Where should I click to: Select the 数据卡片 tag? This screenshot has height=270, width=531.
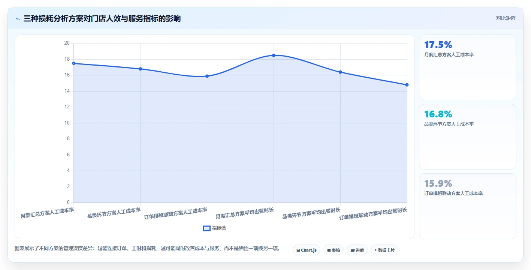[x=384, y=250]
